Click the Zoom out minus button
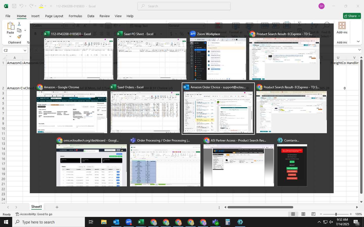The width and height of the screenshot is (364, 227). tap(321, 214)
